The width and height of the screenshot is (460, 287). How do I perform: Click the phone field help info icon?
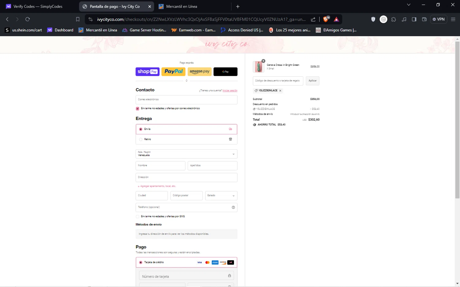click(233, 207)
